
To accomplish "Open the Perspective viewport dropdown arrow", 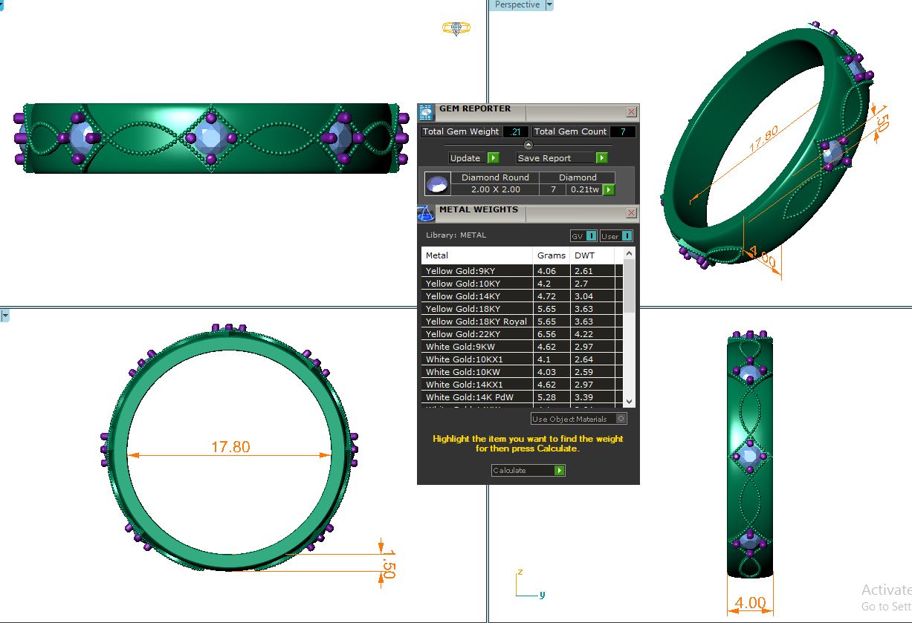I will (x=549, y=5).
